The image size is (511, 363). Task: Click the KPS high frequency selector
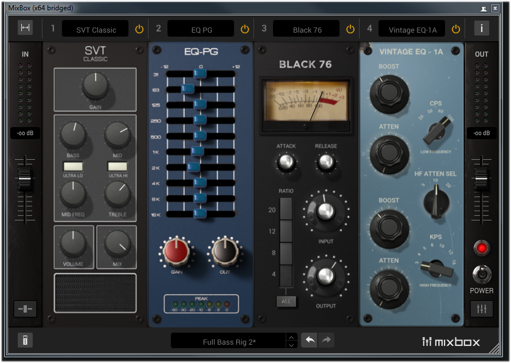click(x=436, y=269)
